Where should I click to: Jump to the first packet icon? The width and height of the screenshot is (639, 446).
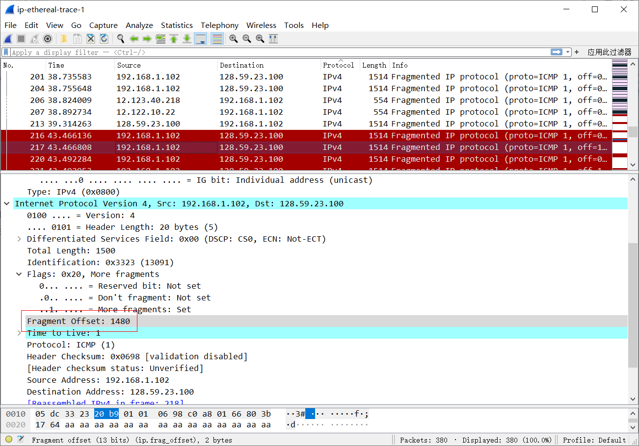point(173,39)
